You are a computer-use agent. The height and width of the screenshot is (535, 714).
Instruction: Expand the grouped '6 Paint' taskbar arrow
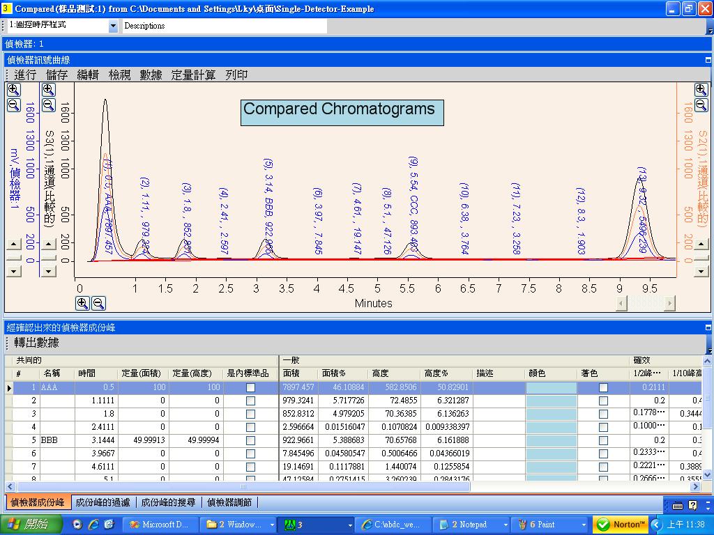pos(584,525)
